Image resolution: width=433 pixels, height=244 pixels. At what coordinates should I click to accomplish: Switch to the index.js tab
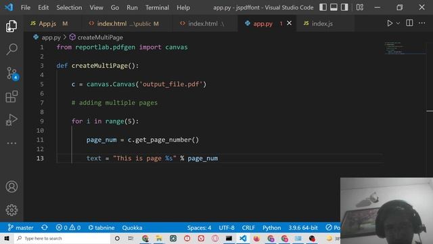click(325, 24)
